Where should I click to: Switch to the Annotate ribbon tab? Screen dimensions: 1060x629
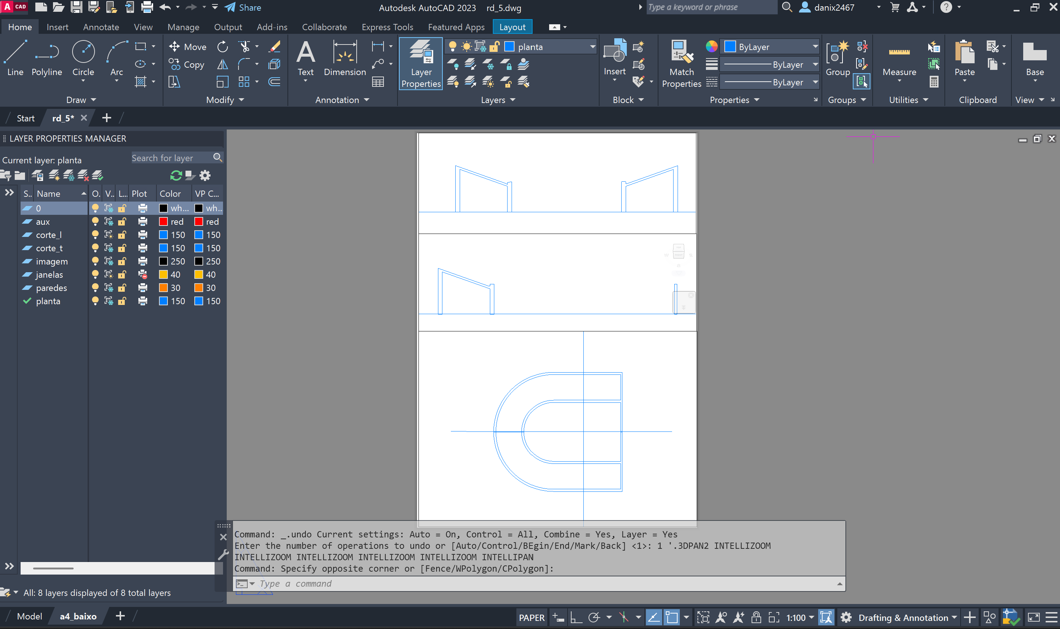coord(101,27)
